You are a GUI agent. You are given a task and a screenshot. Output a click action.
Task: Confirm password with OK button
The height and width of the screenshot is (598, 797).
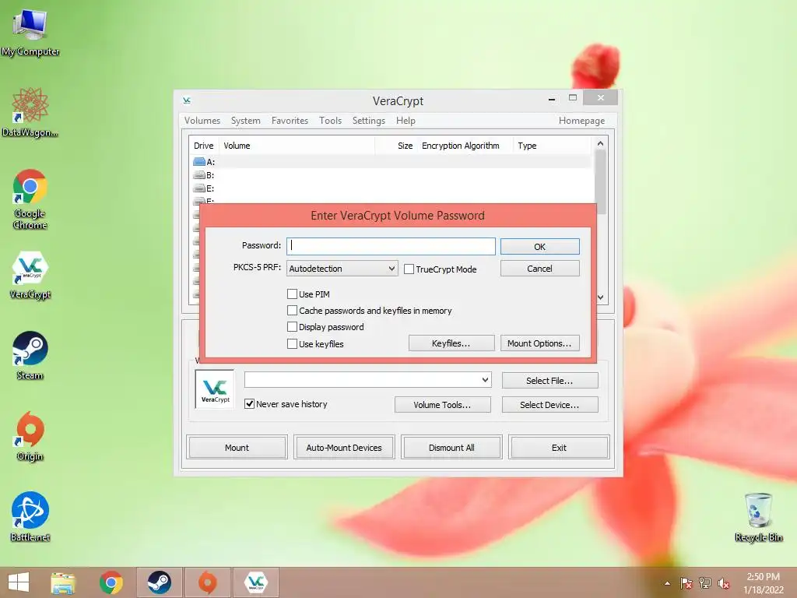(540, 247)
